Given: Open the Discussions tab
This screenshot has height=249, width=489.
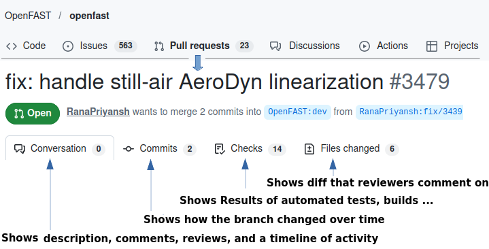Looking at the screenshot, I should pyautogui.click(x=305, y=46).
